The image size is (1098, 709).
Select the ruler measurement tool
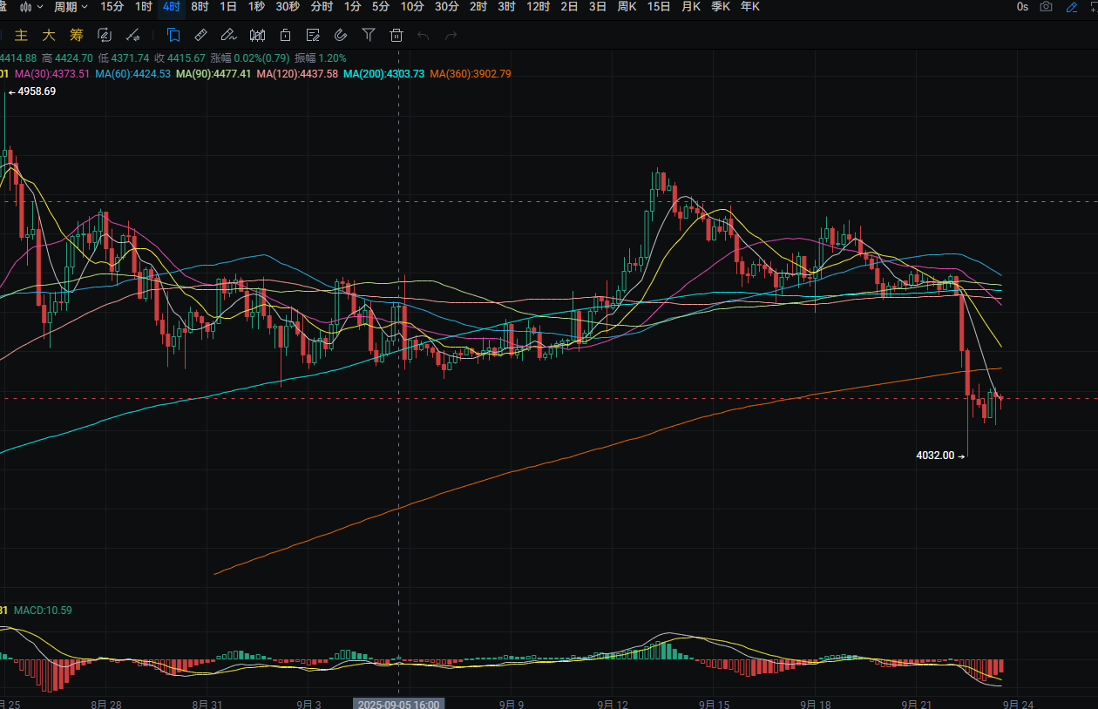pyautogui.click(x=200, y=36)
